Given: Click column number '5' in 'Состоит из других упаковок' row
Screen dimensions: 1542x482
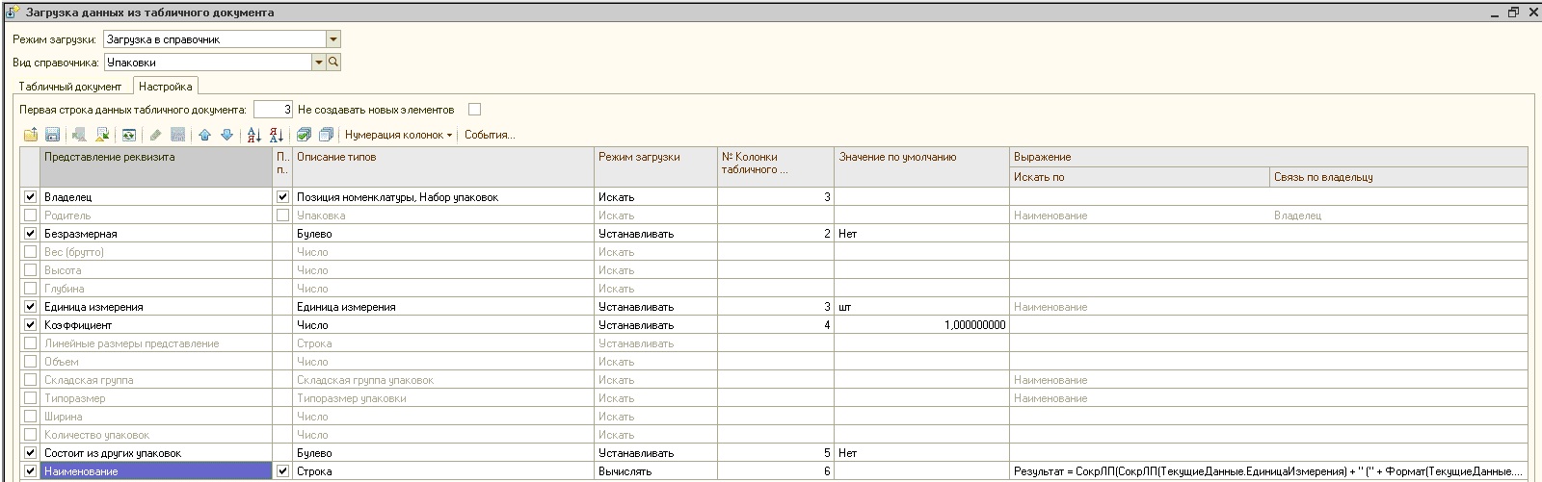Looking at the screenshot, I should (x=776, y=453).
